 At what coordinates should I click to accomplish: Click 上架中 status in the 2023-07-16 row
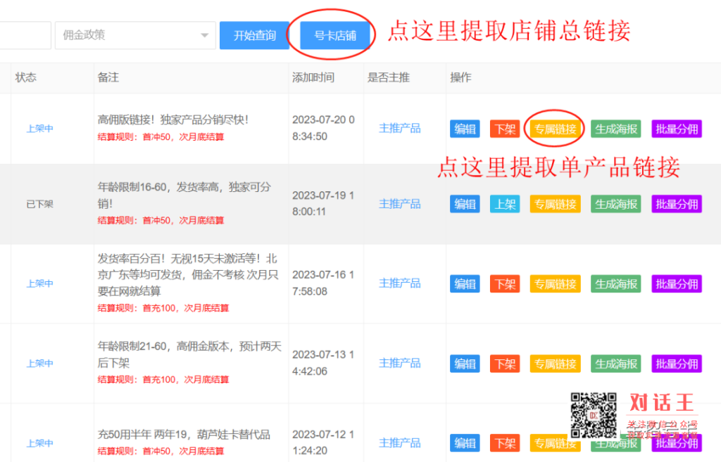pos(39,283)
